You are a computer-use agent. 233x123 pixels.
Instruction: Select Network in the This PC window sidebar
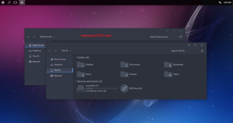coord(60,76)
